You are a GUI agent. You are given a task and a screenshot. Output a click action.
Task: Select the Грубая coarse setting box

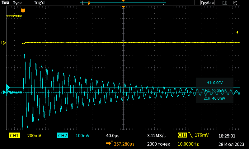pyautogui.click(x=207, y=3)
